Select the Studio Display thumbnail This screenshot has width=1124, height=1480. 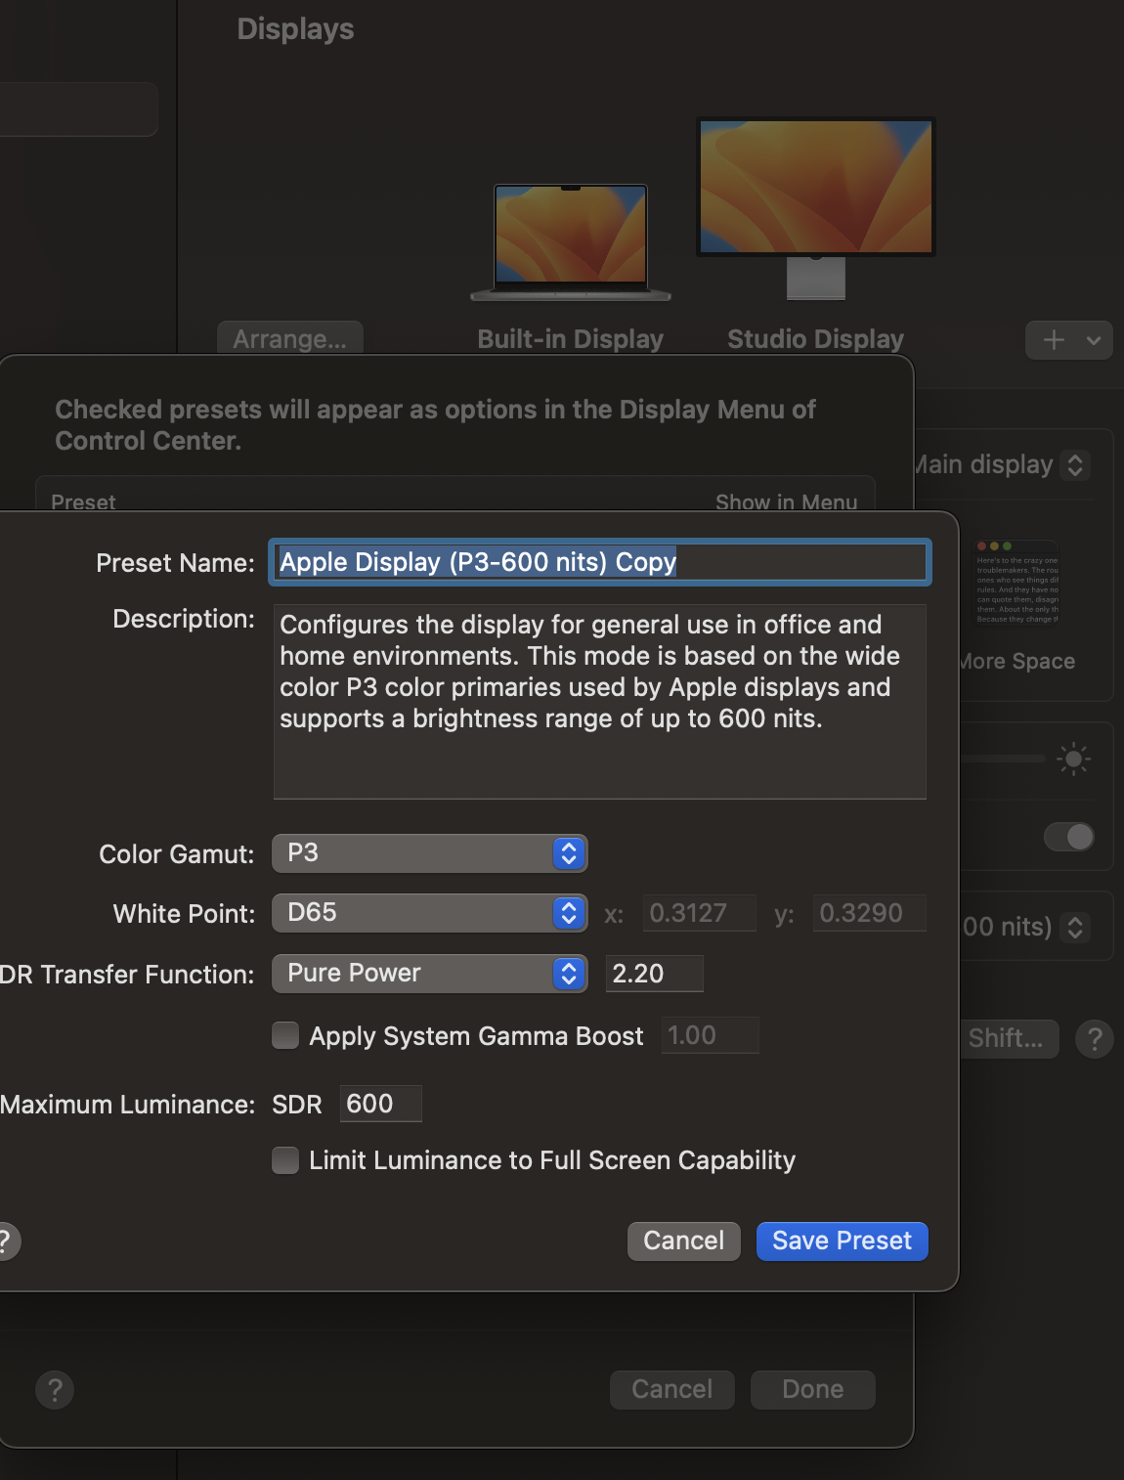pyautogui.click(x=816, y=207)
